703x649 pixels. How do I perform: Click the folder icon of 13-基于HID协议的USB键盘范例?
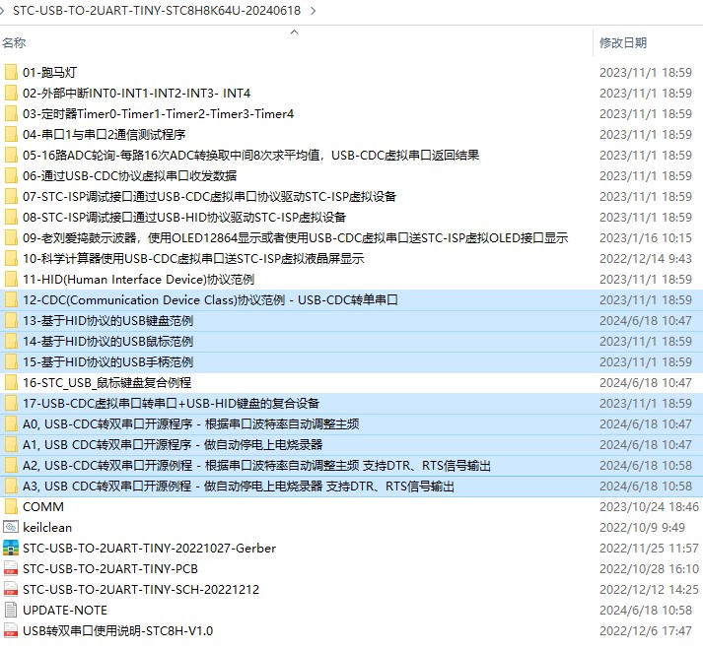[x=11, y=321]
